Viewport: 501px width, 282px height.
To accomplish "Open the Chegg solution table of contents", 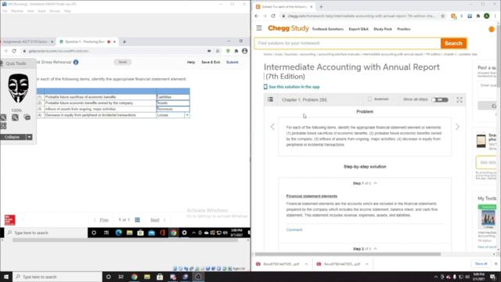I will [270, 99].
